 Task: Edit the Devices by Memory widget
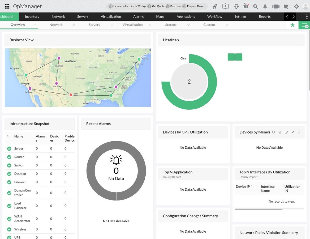point(286,132)
